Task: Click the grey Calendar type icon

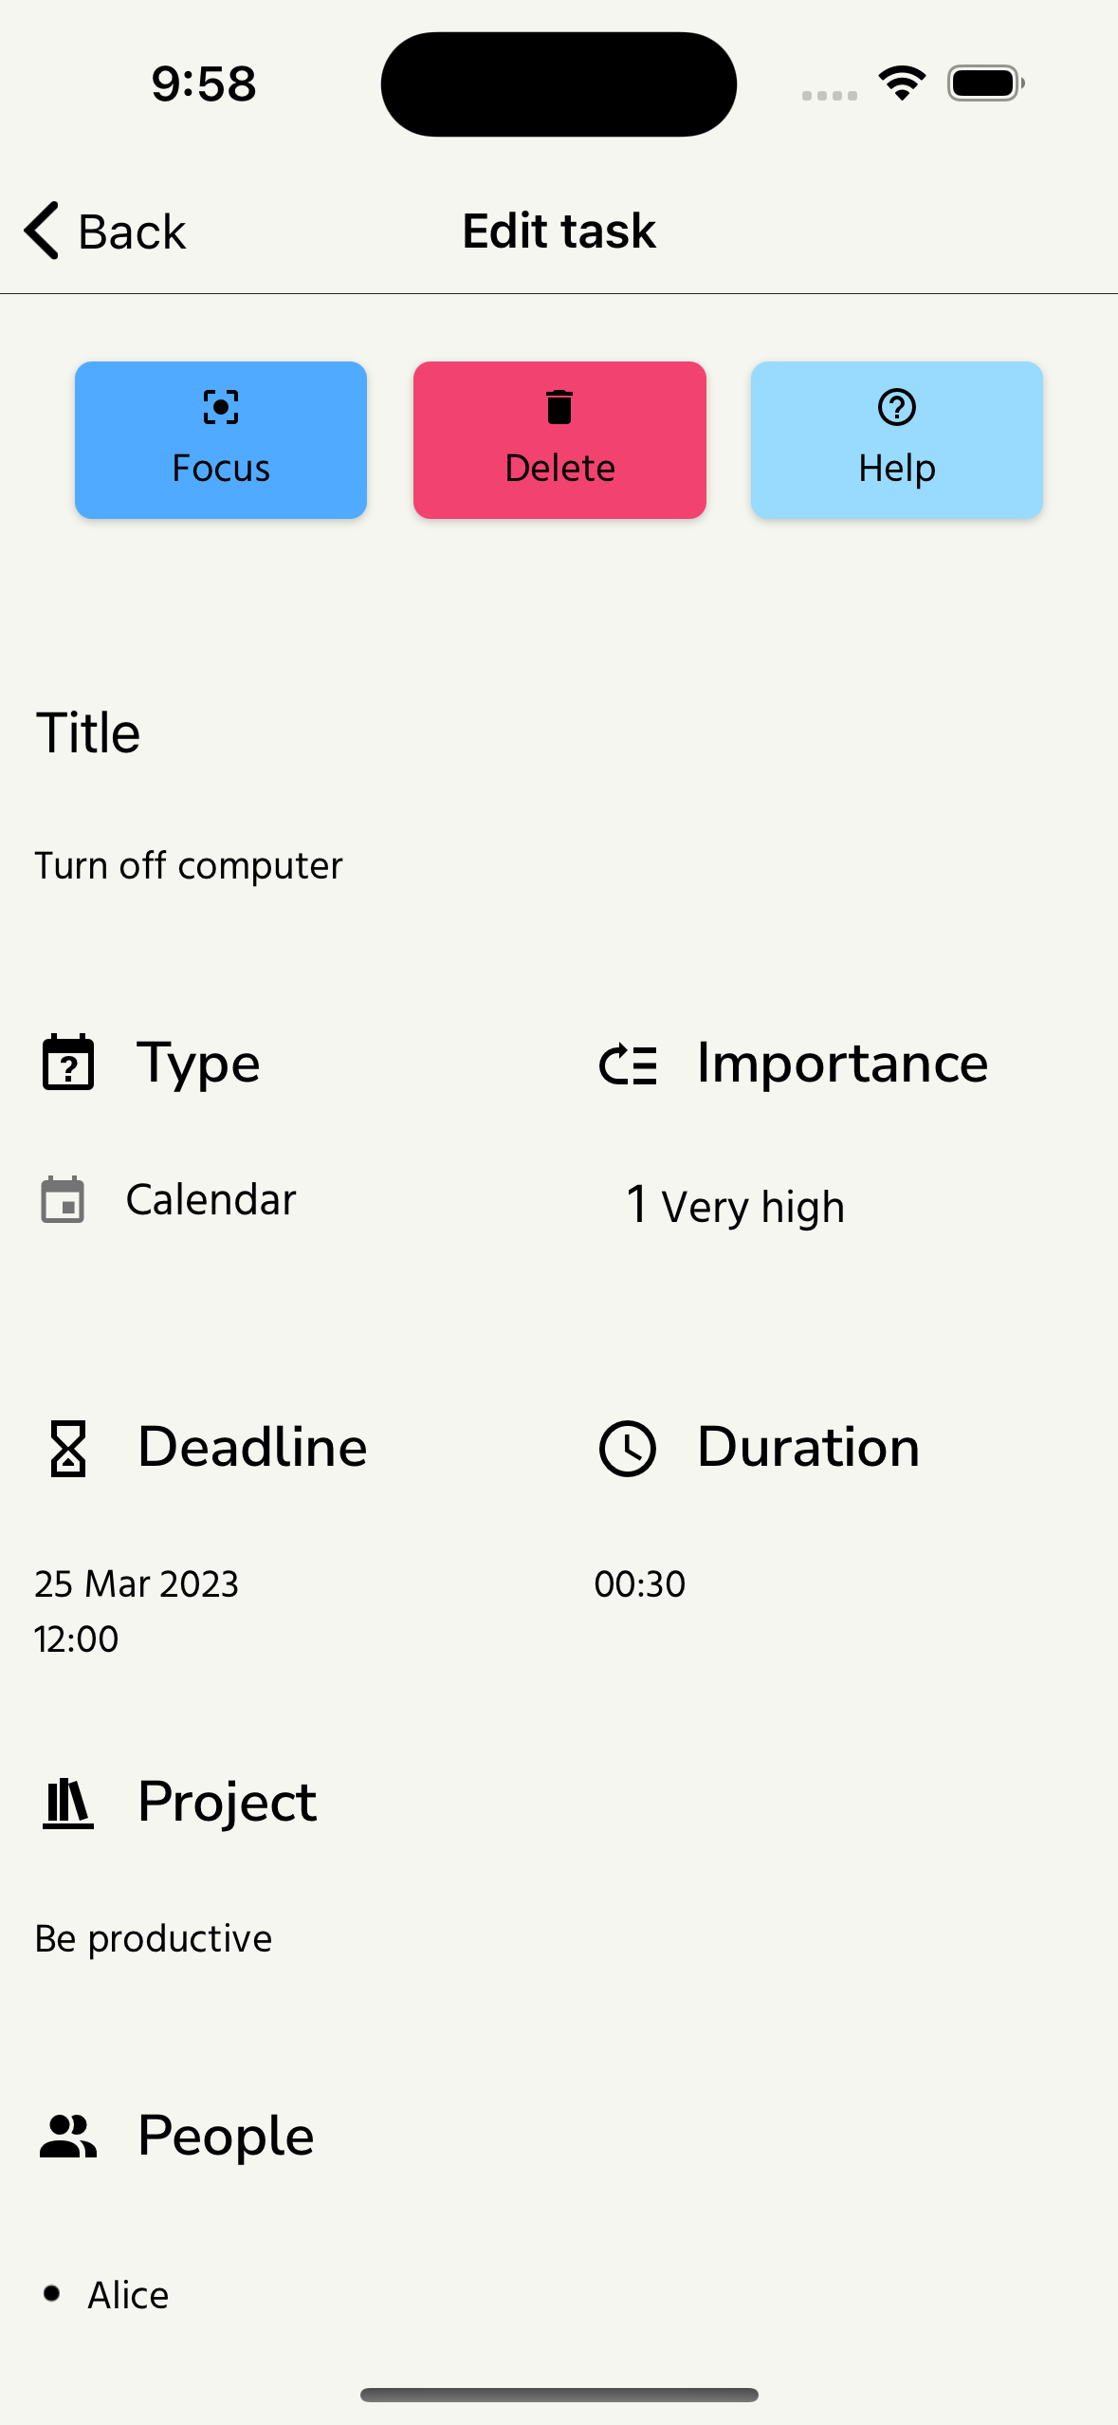Action: [64, 1200]
